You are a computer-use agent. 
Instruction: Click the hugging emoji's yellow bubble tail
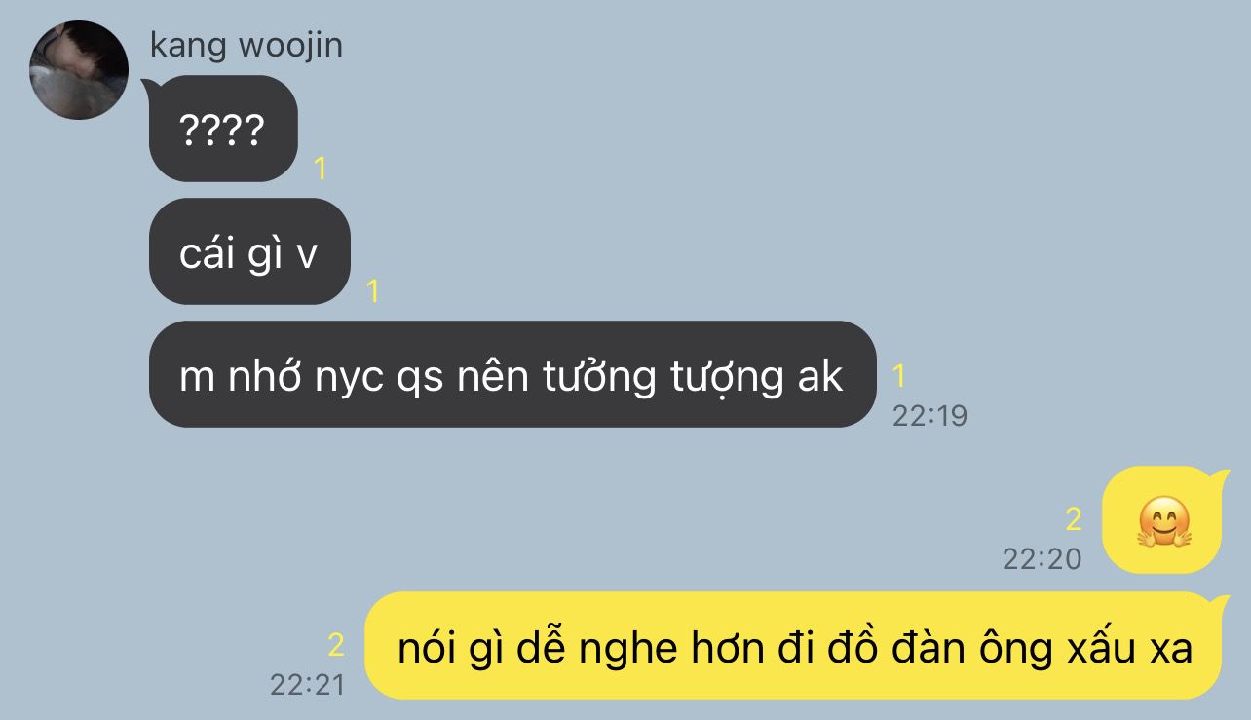pos(1215,477)
